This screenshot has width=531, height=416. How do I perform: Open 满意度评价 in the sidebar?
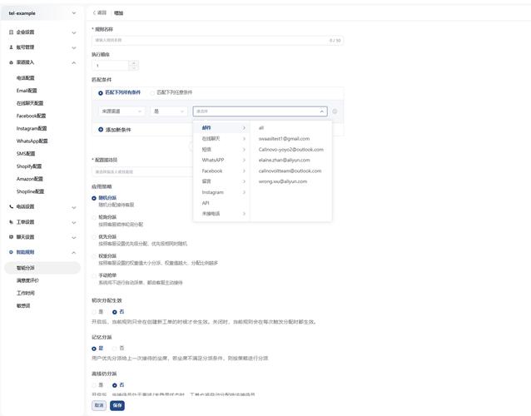[x=27, y=280]
